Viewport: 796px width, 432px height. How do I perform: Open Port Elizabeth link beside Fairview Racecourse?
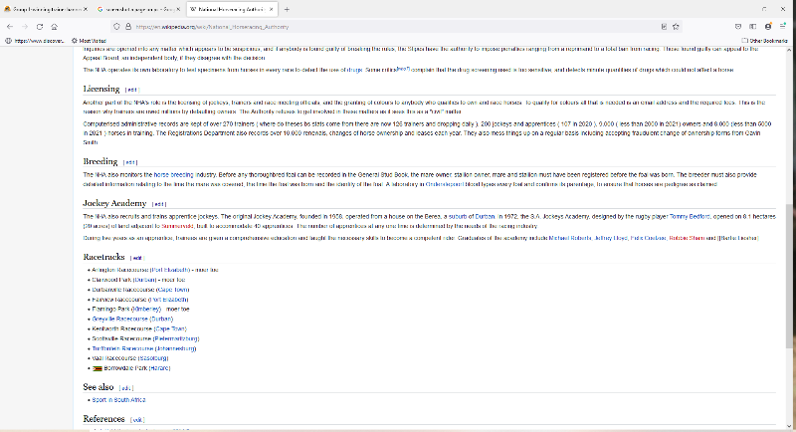(168, 300)
